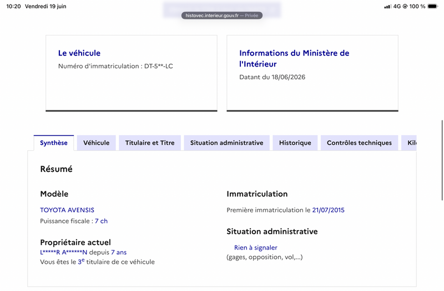444x291 pixels.
Task: Switch to the Véhicule tab
Action: coord(96,143)
